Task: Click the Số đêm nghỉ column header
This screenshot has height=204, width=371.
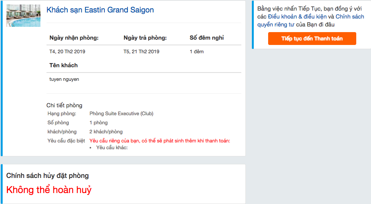Action: pos(206,38)
